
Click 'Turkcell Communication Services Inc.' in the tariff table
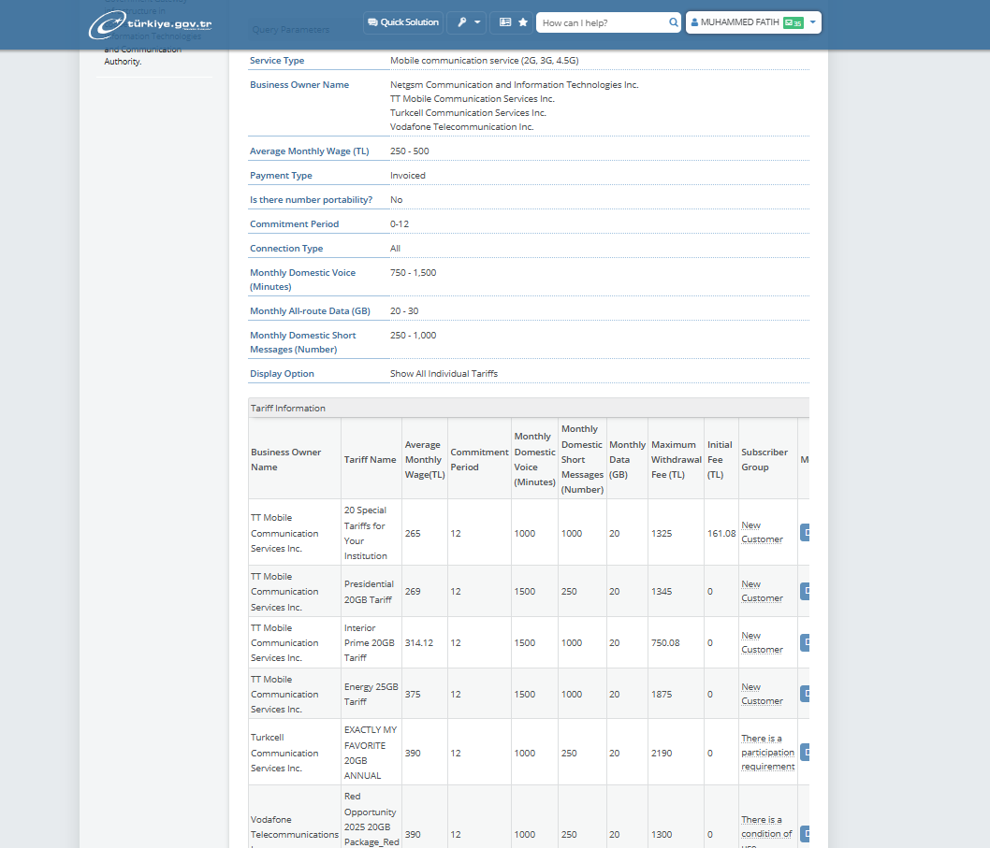click(284, 753)
